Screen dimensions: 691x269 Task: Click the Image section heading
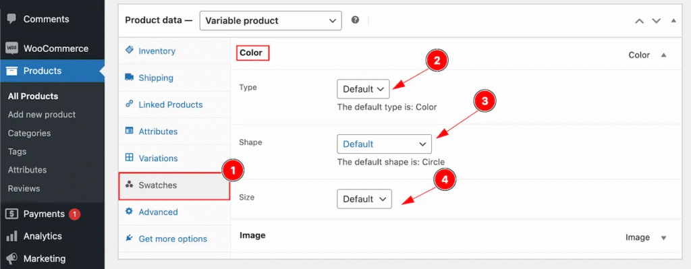pyautogui.click(x=252, y=235)
